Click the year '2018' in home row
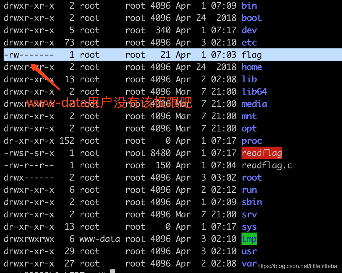The width and height of the screenshot is (342, 273). point(226,67)
